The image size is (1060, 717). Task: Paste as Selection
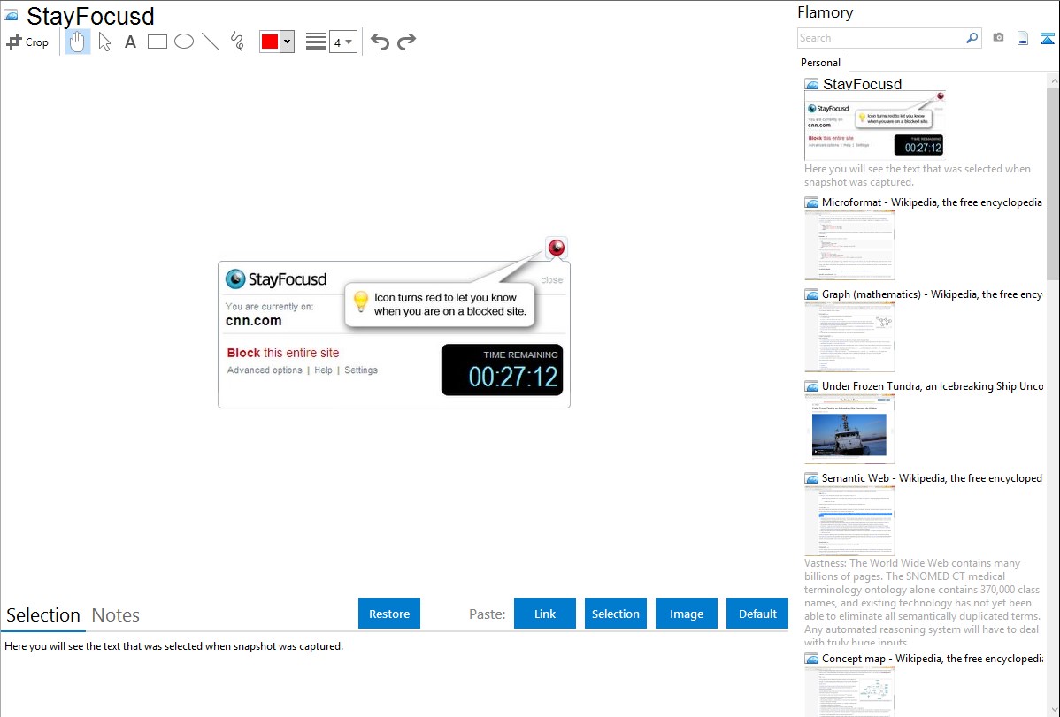click(616, 614)
